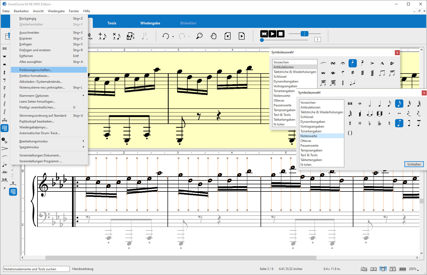The image size is (427, 275).
Task: Toggle the continuous lines view mode
Action: tap(403, 269)
